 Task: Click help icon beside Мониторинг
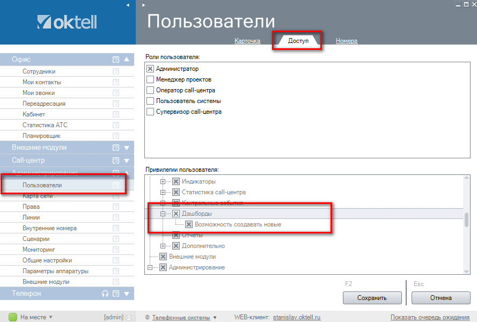tap(115, 250)
